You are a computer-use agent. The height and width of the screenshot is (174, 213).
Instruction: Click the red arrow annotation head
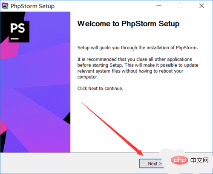[140, 152]
